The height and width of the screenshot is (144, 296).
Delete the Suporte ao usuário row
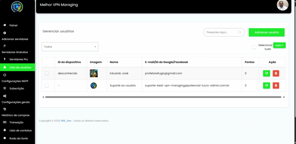click(276, 85)
